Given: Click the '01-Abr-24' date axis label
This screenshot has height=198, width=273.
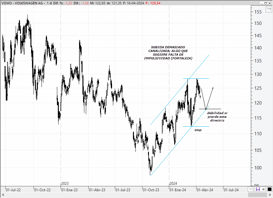Looking at the screenshot, I should click(205, 190).
